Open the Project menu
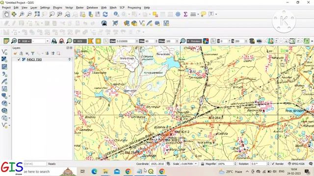314x176 pixels. coord(6,8)
